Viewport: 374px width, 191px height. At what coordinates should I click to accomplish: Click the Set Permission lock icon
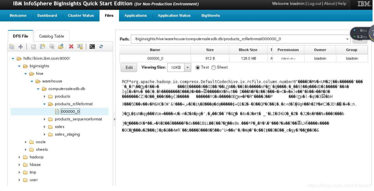pos(80,47)
